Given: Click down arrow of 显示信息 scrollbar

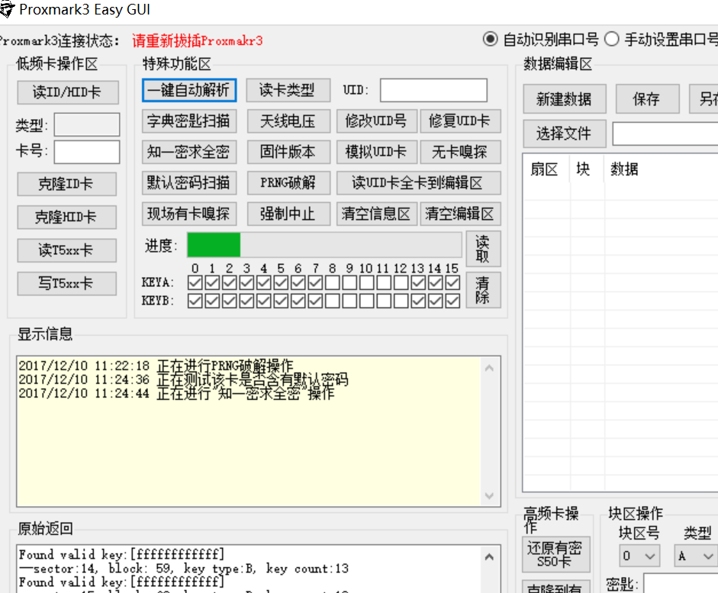Looking at the screenshot, I should pyautogui.click(x=490, y=496).
